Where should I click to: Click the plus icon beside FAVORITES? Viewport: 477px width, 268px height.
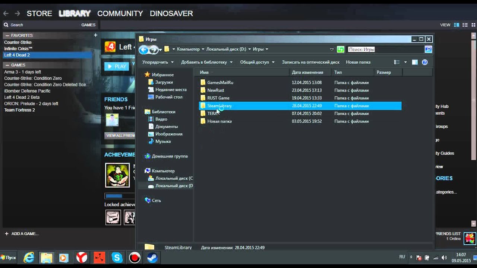pos(95,35)
